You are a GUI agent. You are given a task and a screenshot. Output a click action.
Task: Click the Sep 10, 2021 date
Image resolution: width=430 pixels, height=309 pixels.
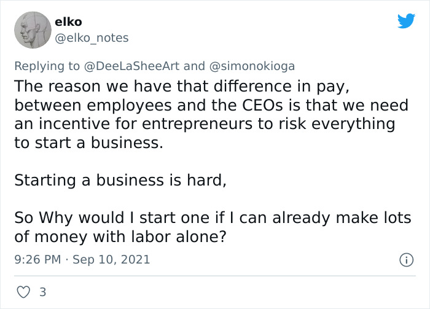click(x=111, y=260)
